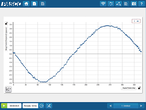The height and width of the screenshot is (110, 146).
Task: Change the Mag Field y-axis measurement
Action: (x=6, y=39)
